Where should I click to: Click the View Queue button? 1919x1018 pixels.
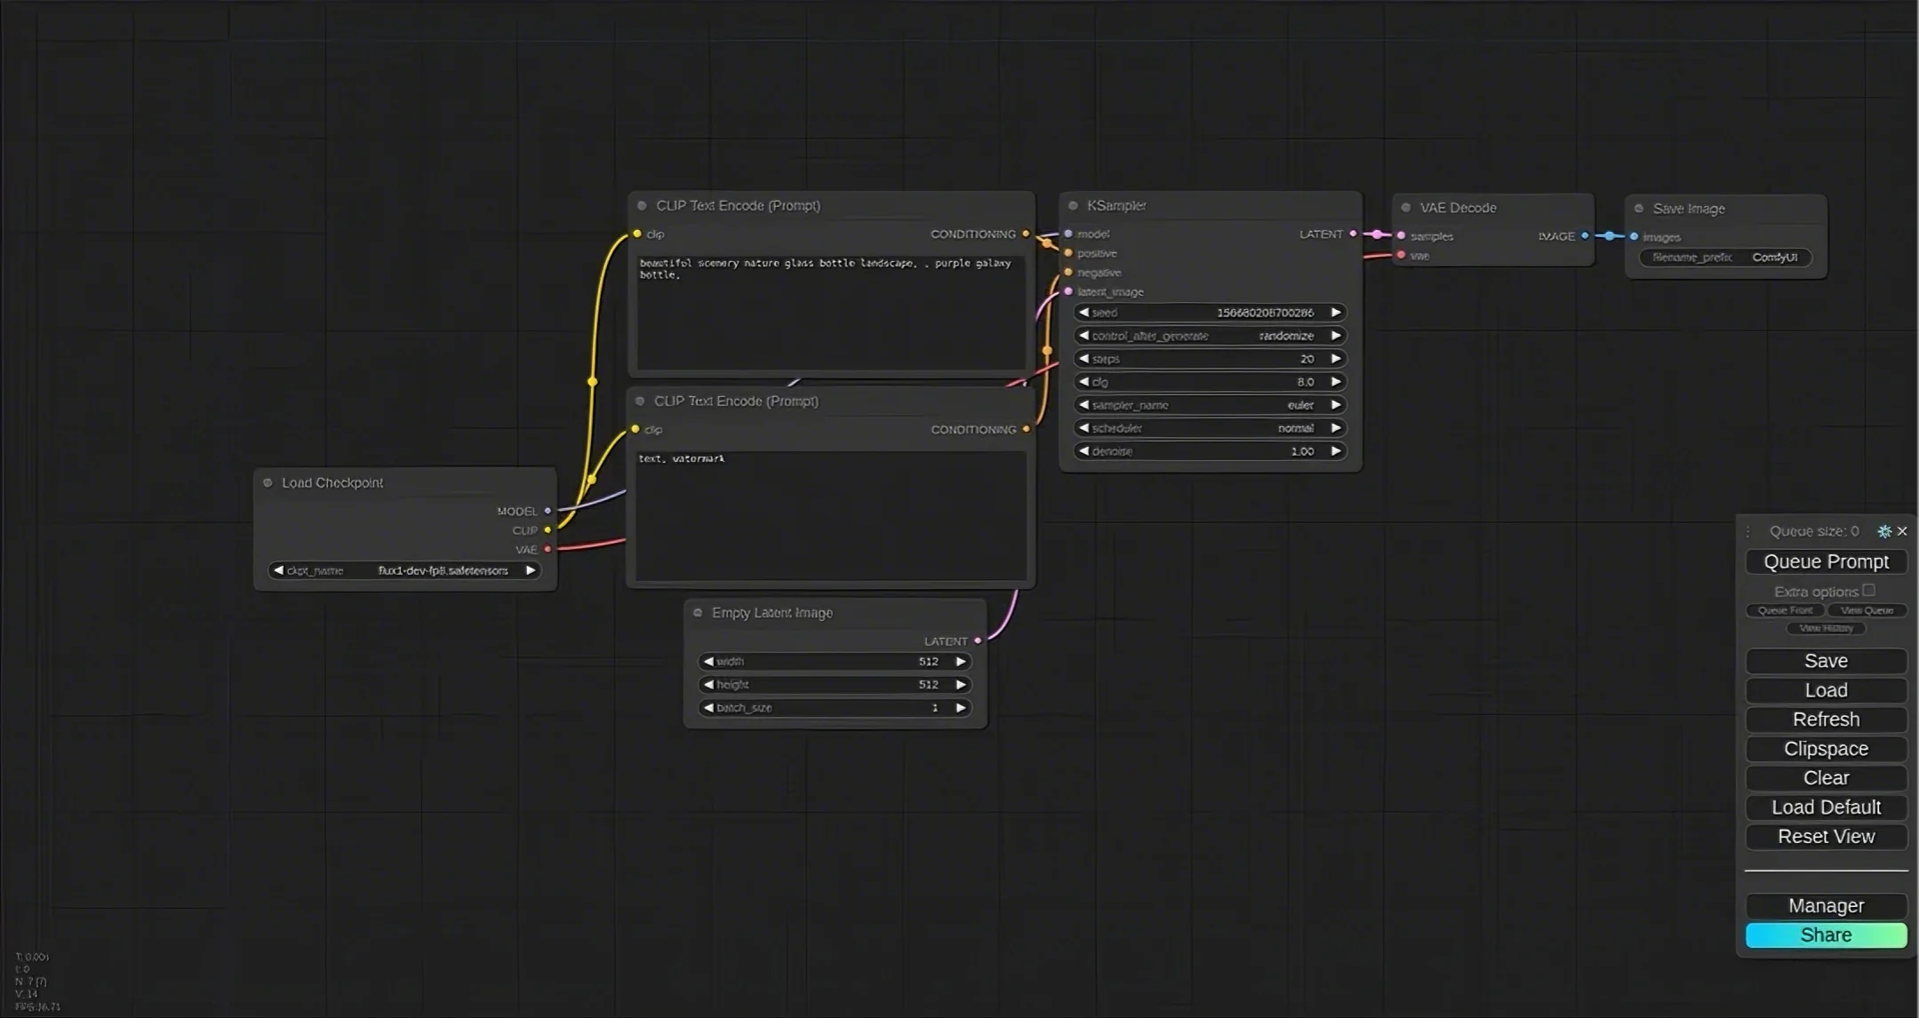click(x=1867, y=610)
